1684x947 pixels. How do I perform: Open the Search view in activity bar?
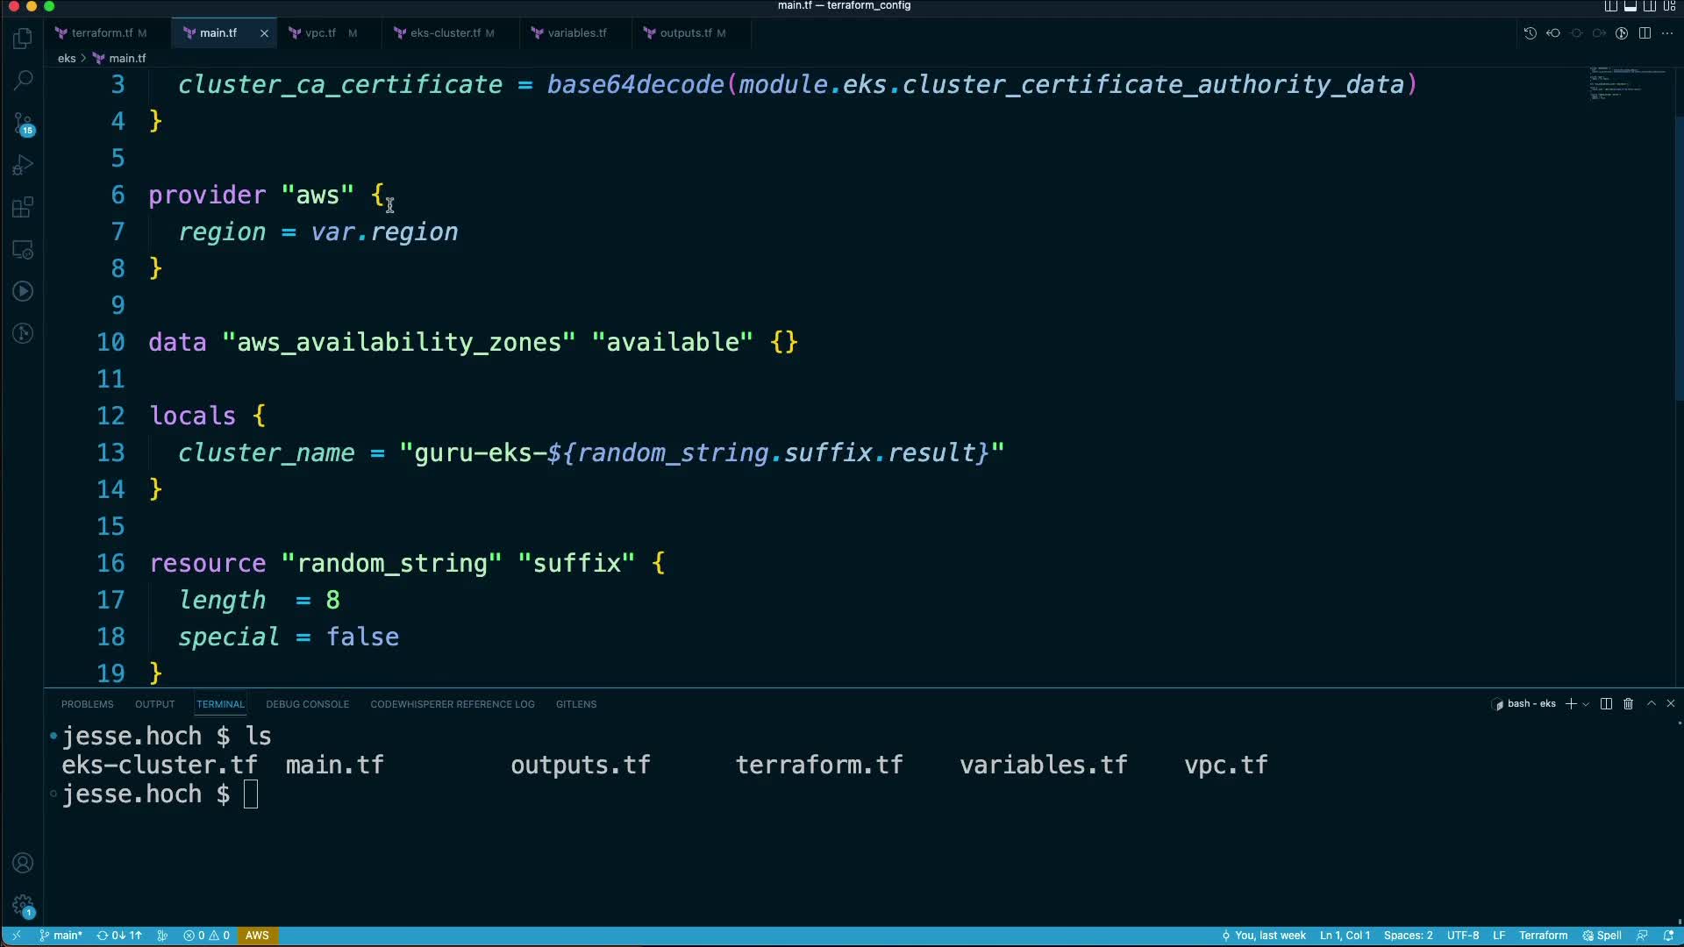click(x=23, y=81)
